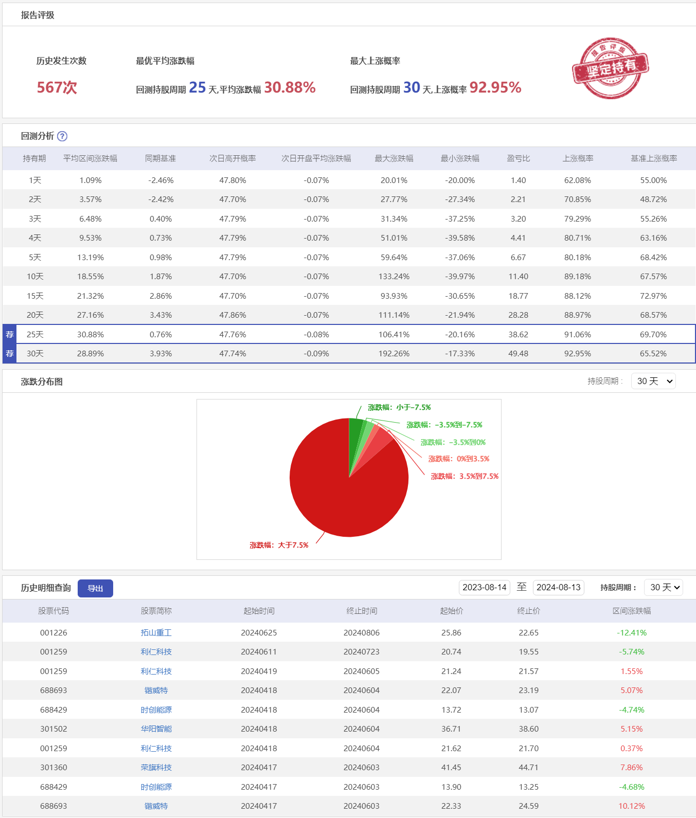The image size is (696, 818).
Task: Click pie legend label 涨跌幅: 3.5%到7.5%
Action: click(465, 476)
